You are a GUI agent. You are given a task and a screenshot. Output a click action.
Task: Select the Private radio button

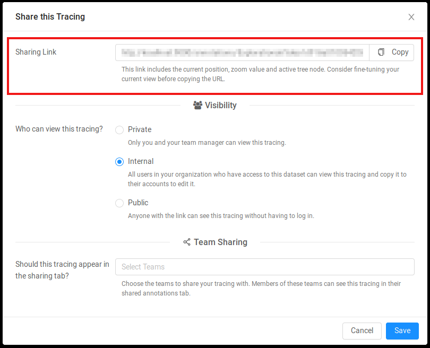(119, 129)
